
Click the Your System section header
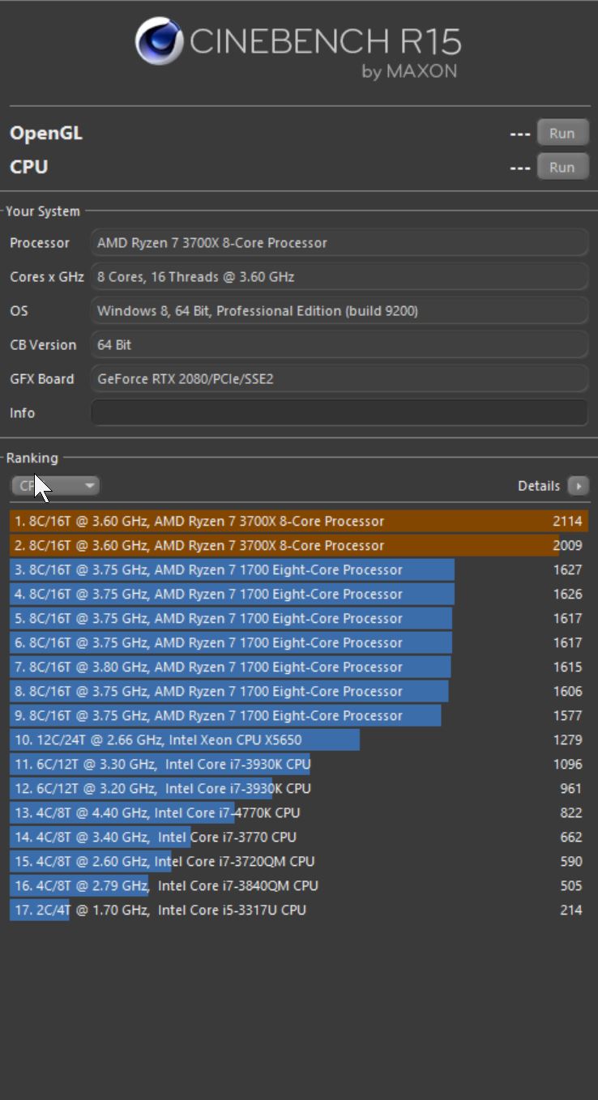[43, 211]
